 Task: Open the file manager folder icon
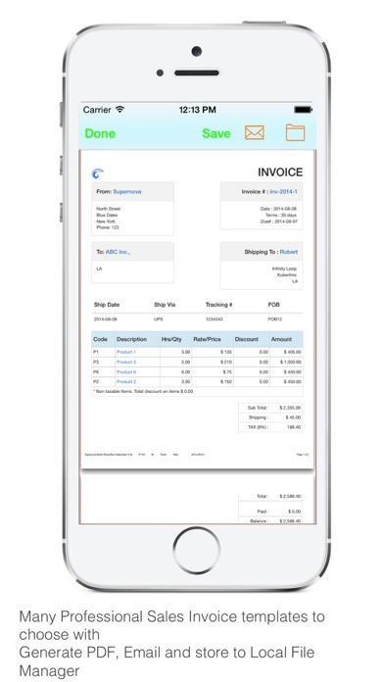click(x=295, y=132)
